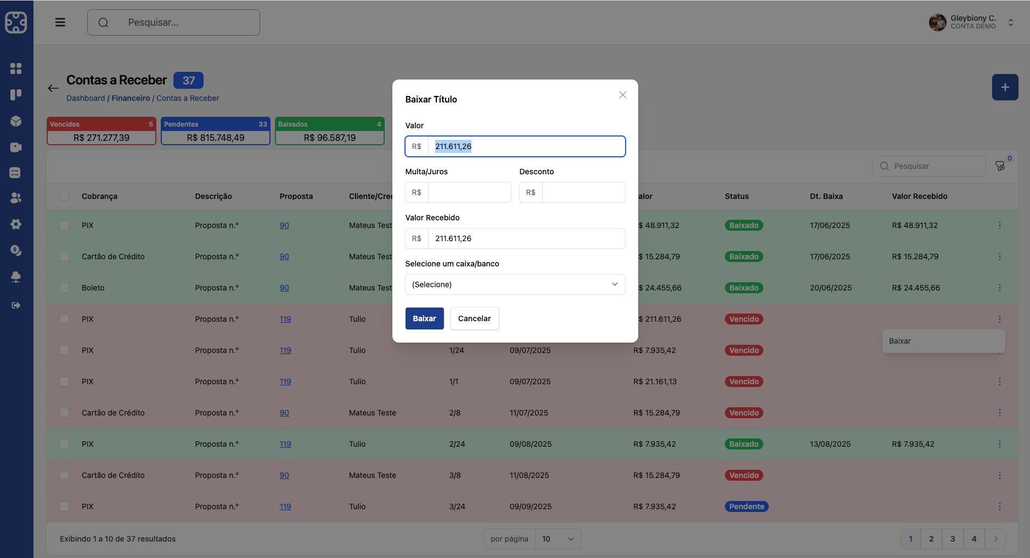1030x558 pixels.
Task: Check the PIX 1/24 row checkbox
Action: 64,350
